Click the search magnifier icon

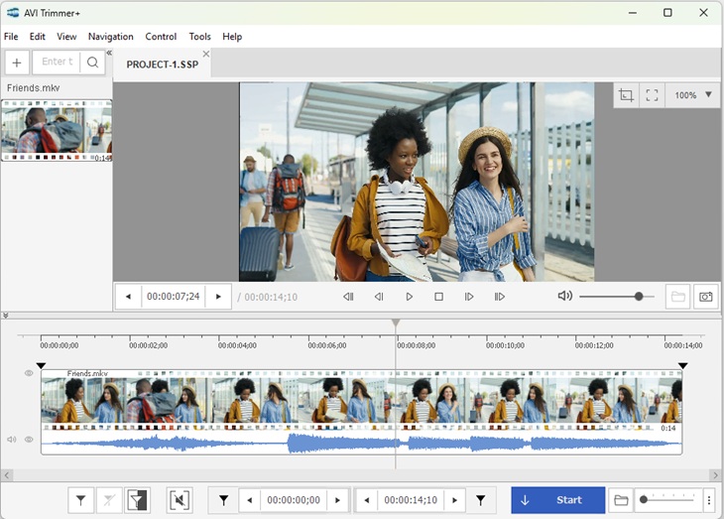point(92,63)
